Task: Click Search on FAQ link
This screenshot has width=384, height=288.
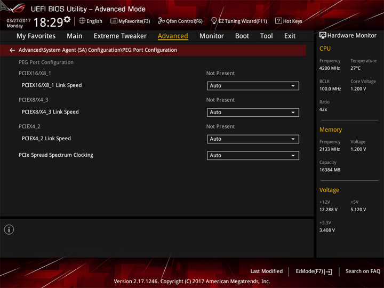Action: tap(363, 271)
